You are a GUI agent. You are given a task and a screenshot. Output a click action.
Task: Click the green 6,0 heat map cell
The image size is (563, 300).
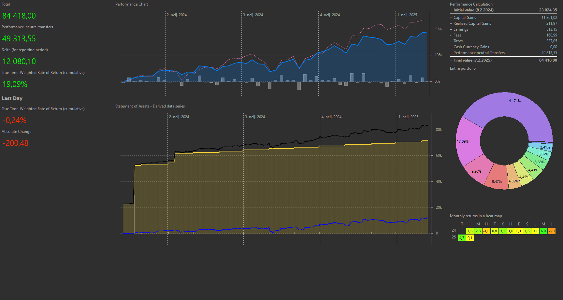[543, 231]
